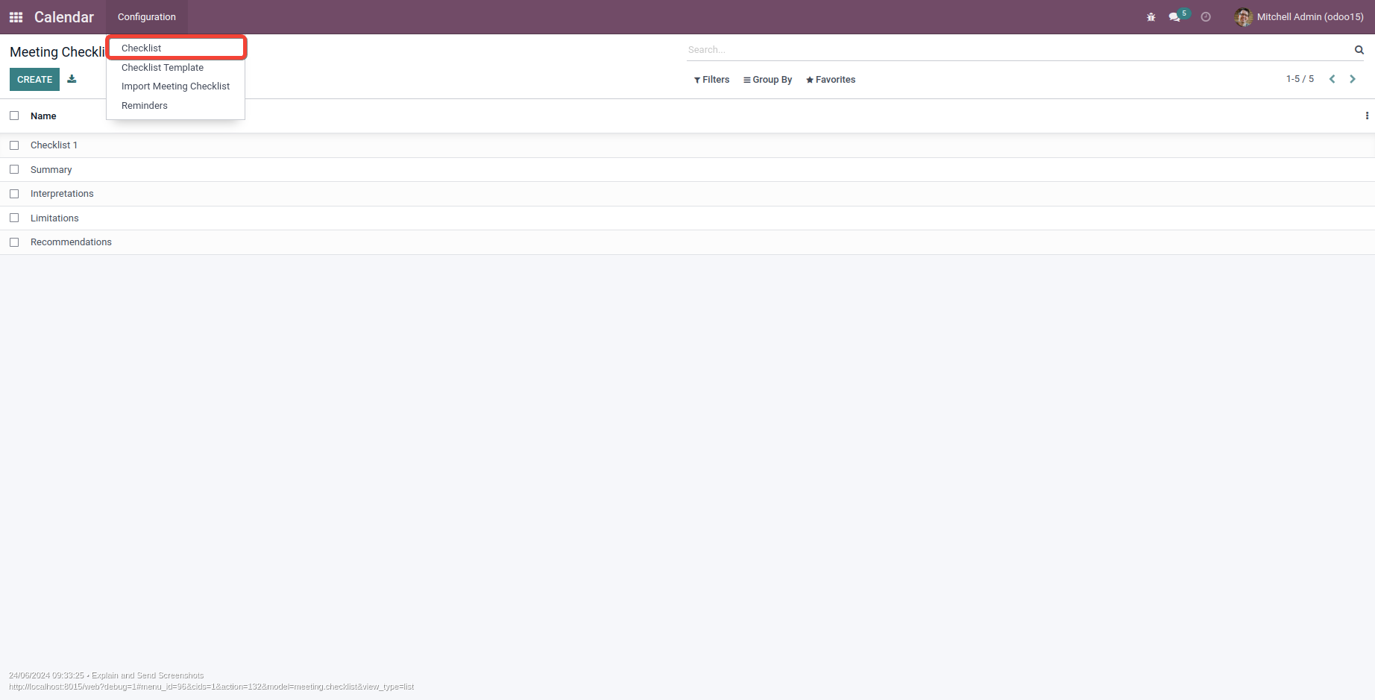Select Import Meeting Checklist entry
The width and height of the screenshot is (1375, 700).
pos(176,86)
